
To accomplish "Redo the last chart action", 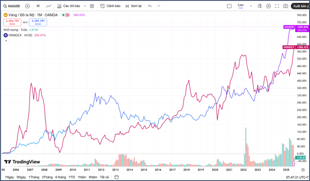I will [158, 6].
